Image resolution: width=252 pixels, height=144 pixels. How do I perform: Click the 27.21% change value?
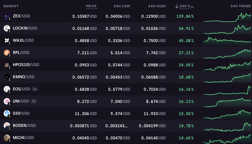tap(186, 53)
